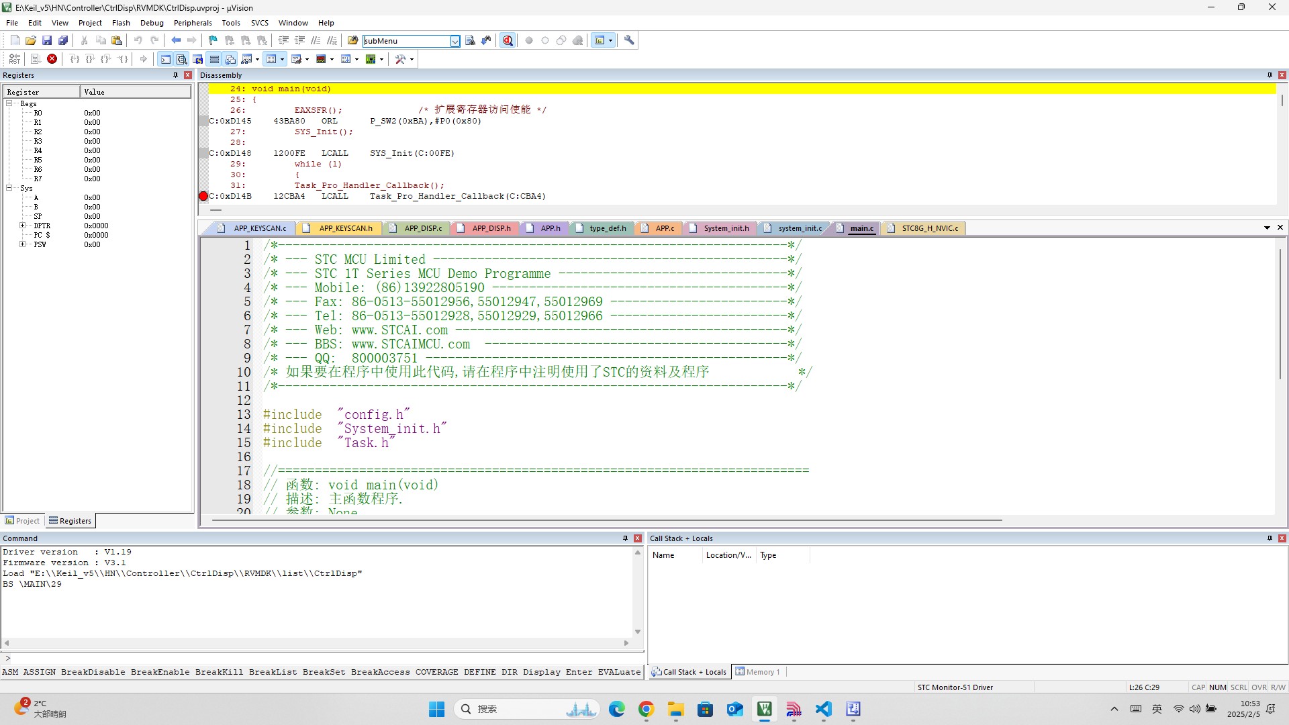Screen dimensions: 1289x725
Task: Stop execution with the red X icon
Action: [52, 59]
